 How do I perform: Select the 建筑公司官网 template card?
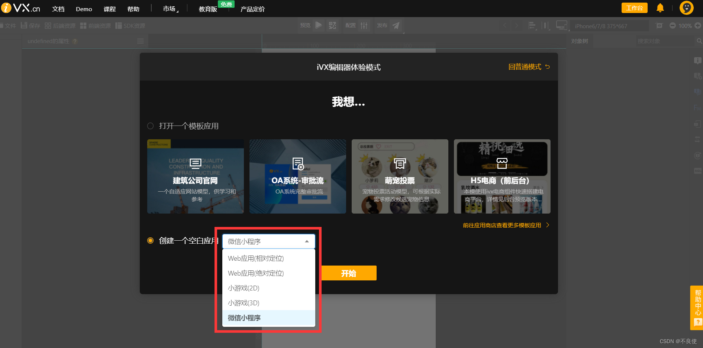196,176
